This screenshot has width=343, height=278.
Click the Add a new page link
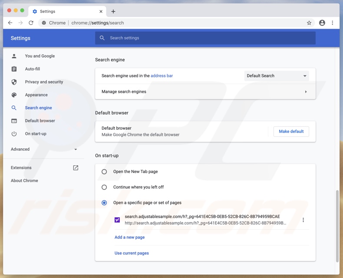129,237
